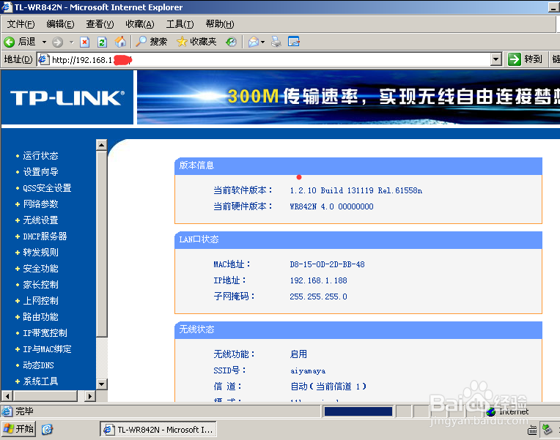The height and width of the screenshot is (440, 560).
Task: Open the 文件(F) menu
Action: pos(21,24)
